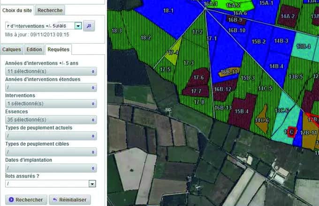Expand the Dates d'implantation dropdown
The height and width of the screenshot is (206, 319).
51,168
